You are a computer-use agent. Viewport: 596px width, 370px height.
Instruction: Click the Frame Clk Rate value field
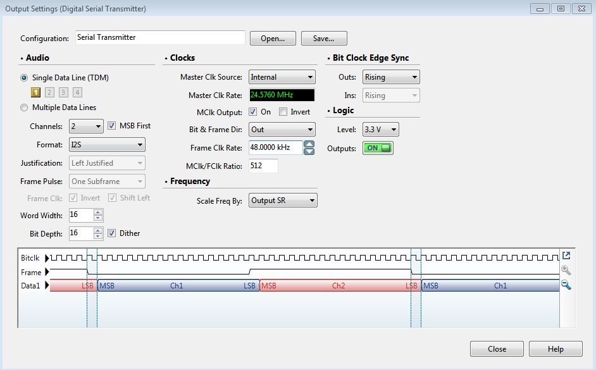276,147
